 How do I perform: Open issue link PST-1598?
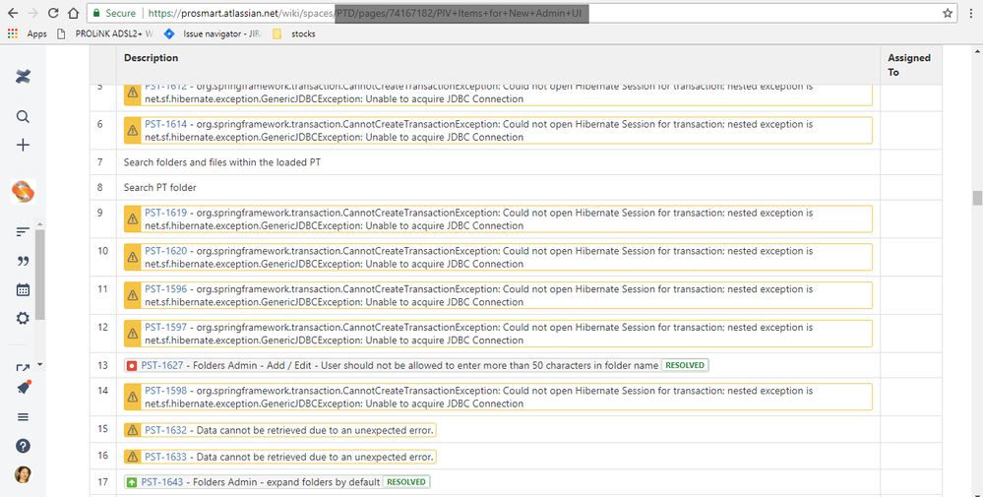165,391
